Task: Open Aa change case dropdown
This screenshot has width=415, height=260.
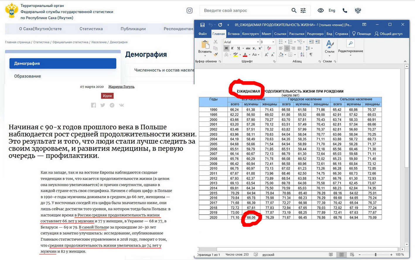Action: tap(255, 55)
